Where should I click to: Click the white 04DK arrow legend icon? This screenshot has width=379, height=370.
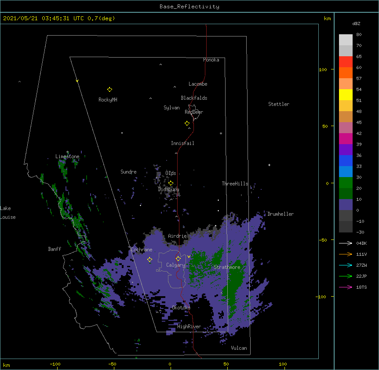pyautogui.click(x=346, y=243)
